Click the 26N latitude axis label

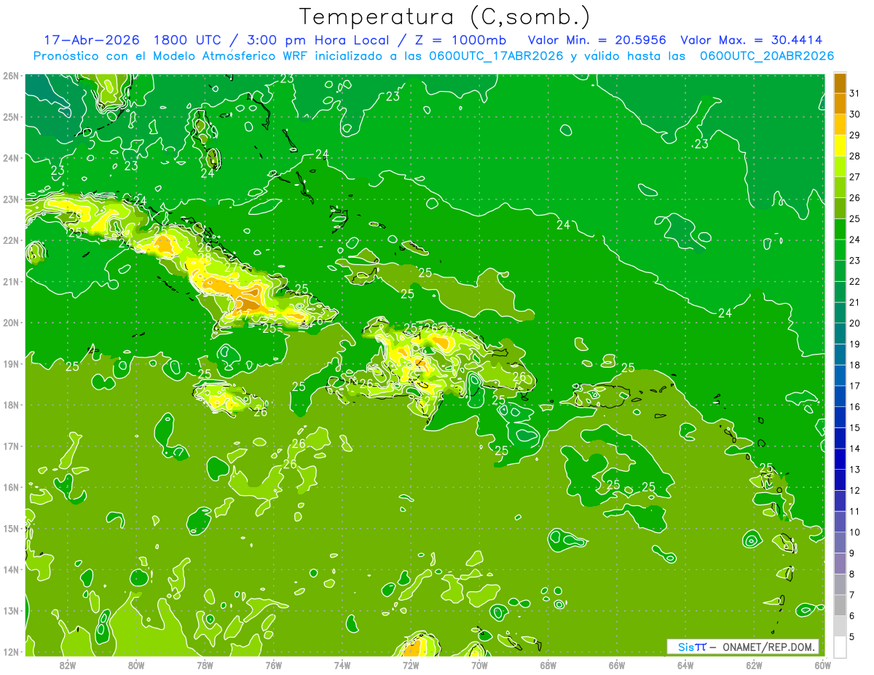coord(10,76)
